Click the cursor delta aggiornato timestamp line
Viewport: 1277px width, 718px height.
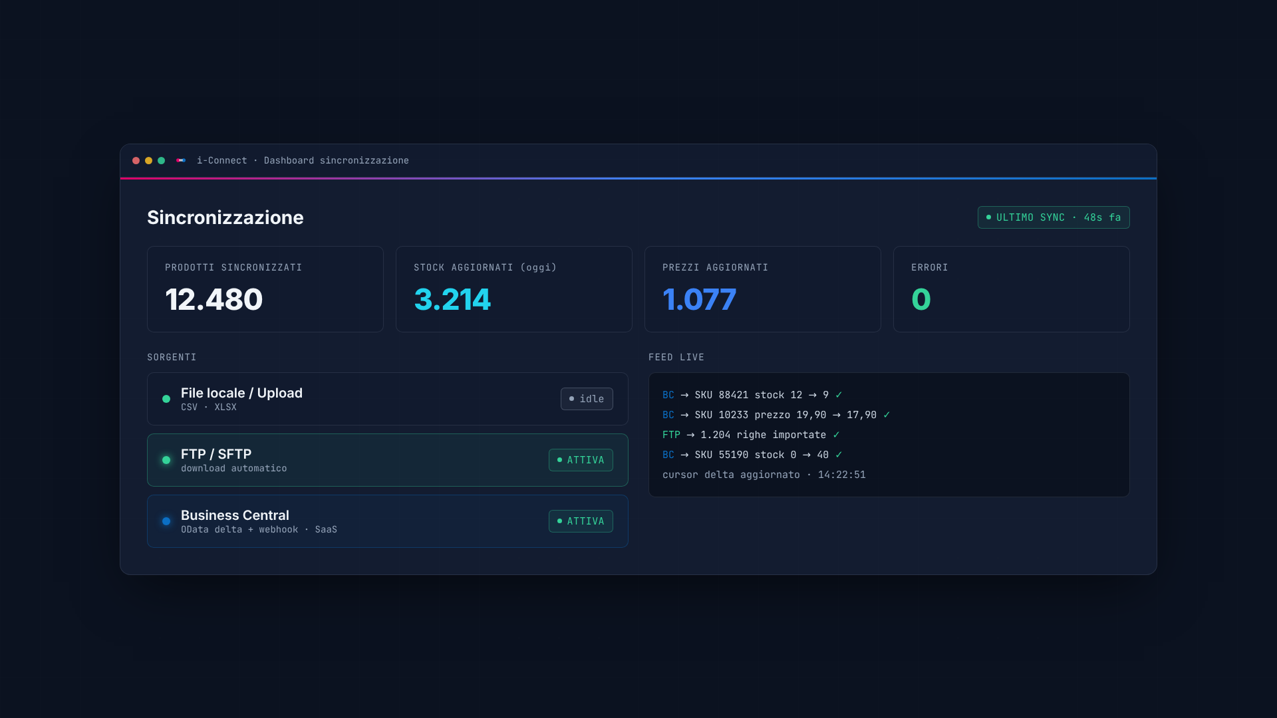click(764, 475)
